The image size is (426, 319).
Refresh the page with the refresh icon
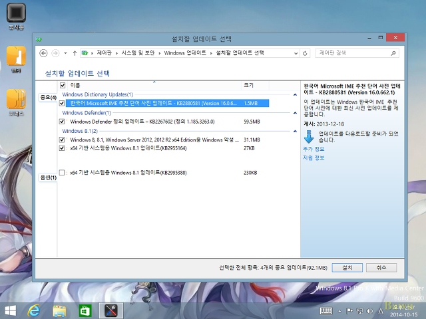tap(305, 53)
